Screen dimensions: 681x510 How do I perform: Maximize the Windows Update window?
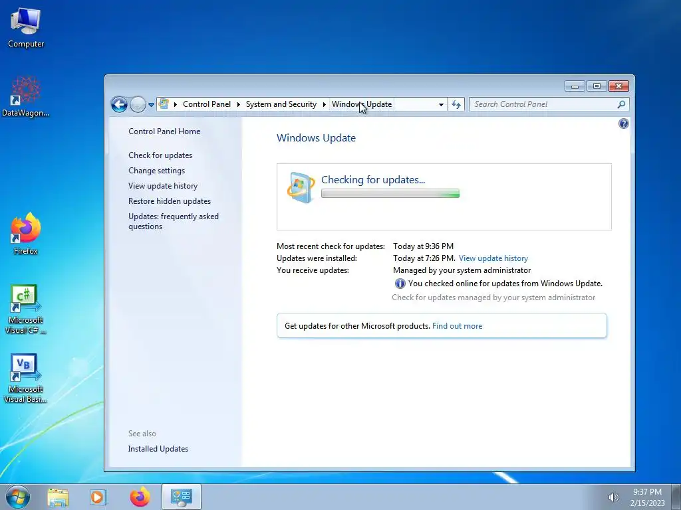click(x=597, y=86)
